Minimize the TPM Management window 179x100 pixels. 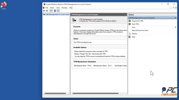[x=162, y=4]
